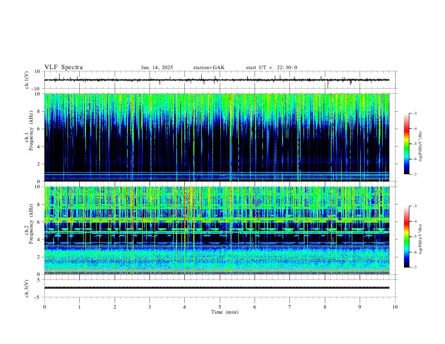Click the log(PSD) label beside ch.2 colorbar

[x=420, y=239]
